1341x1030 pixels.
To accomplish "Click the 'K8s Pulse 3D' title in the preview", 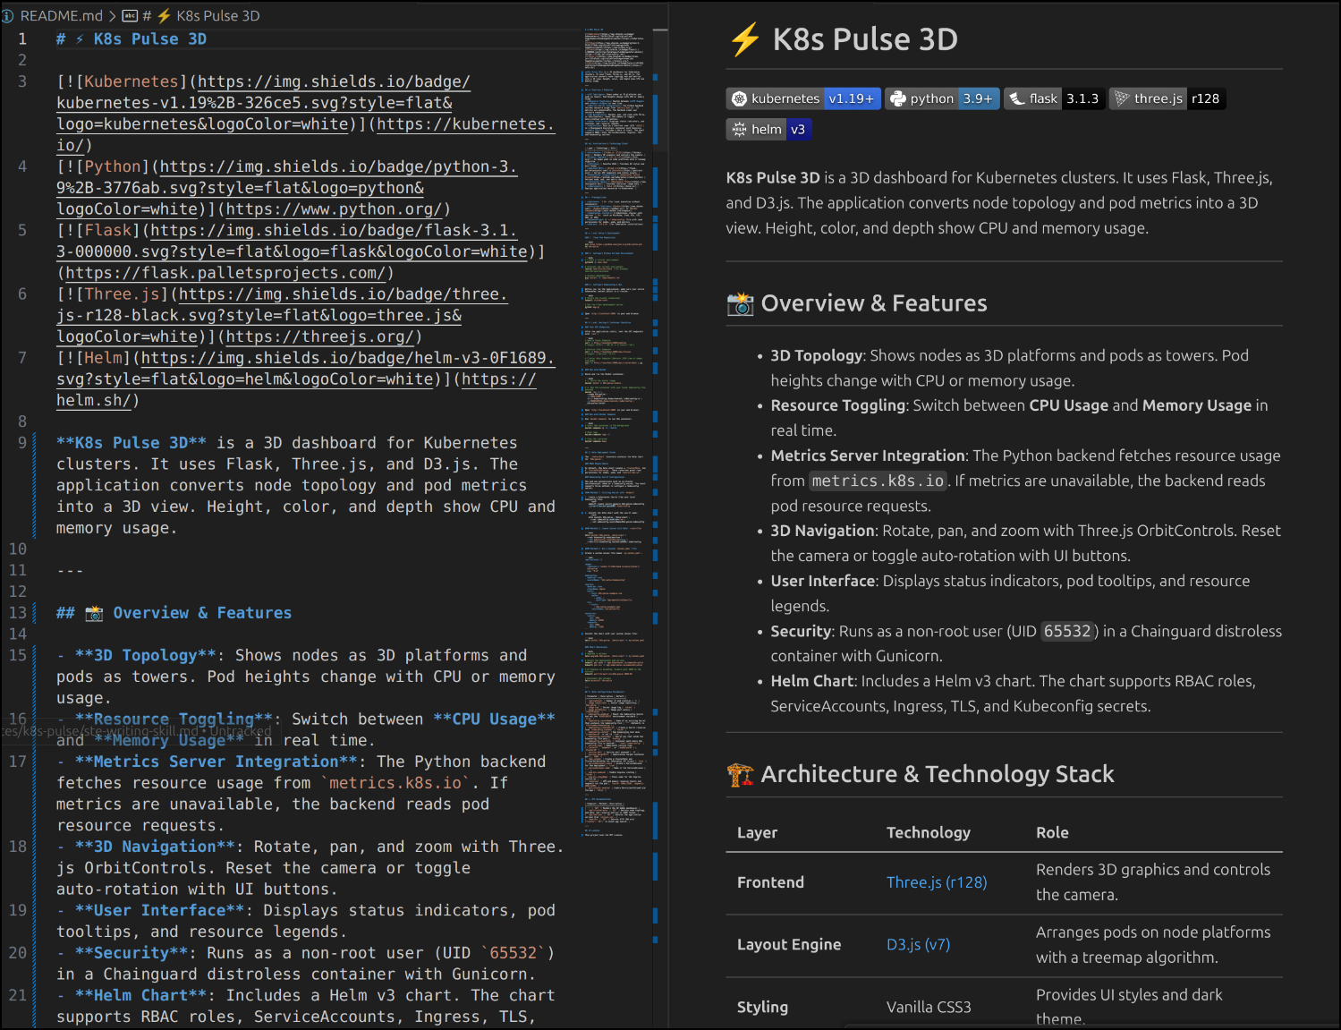I will pos(865,39).
